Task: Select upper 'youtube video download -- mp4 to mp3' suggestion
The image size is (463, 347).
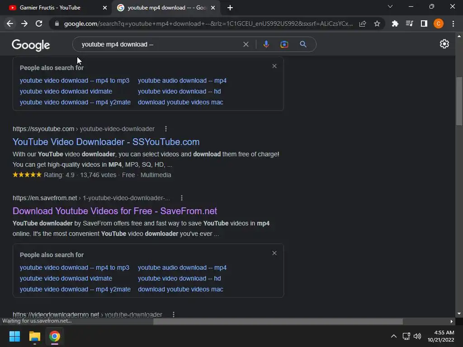Action: tap(75, 80)
